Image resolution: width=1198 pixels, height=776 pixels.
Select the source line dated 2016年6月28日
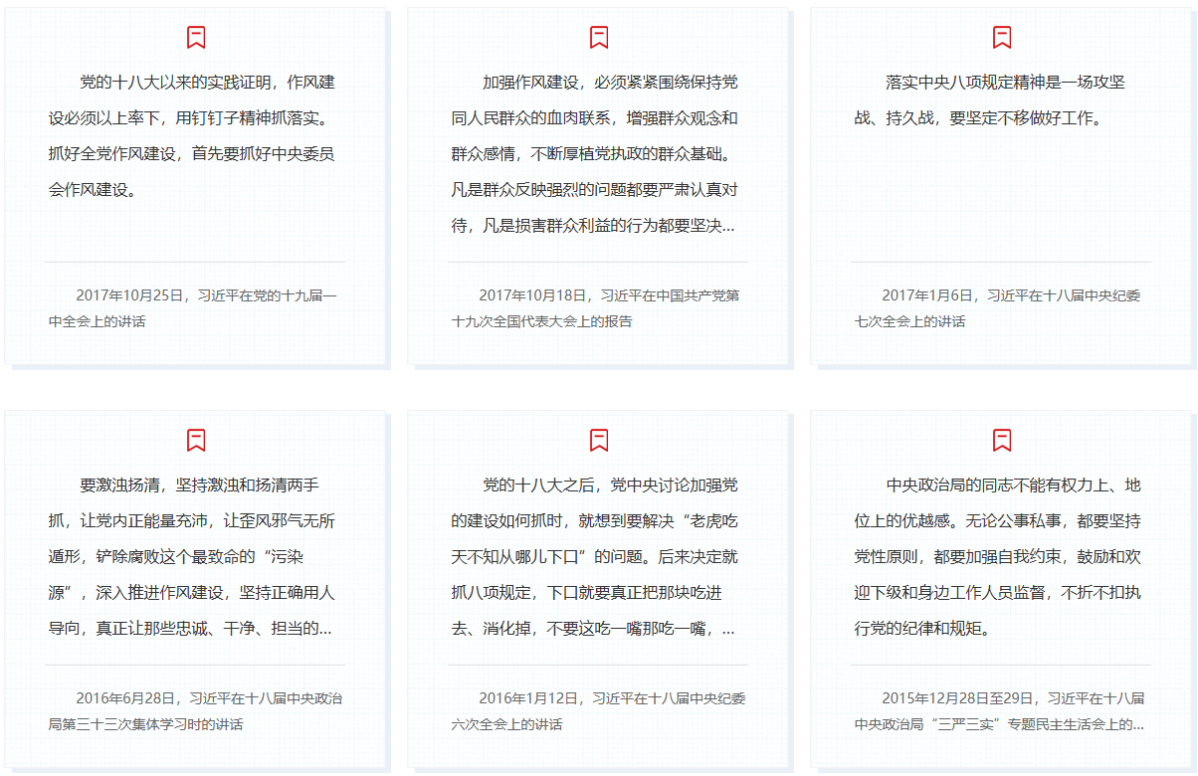195,711
